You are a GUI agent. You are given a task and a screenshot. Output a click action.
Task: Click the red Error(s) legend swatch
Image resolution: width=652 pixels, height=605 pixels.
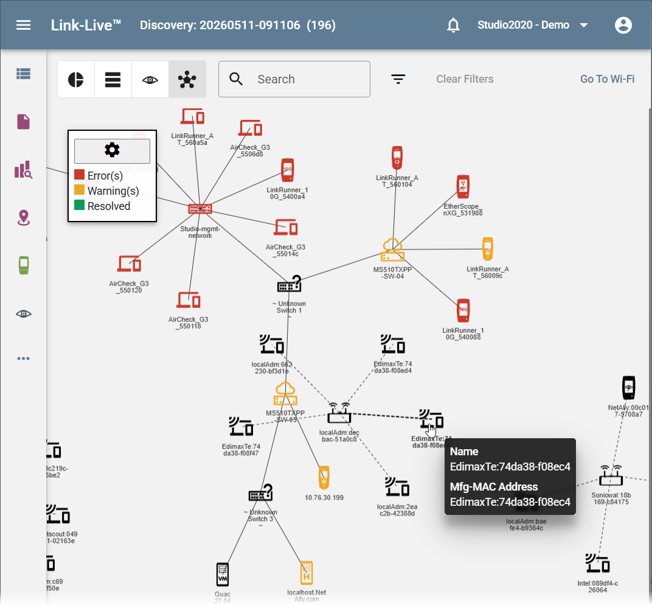pos(80,175)
